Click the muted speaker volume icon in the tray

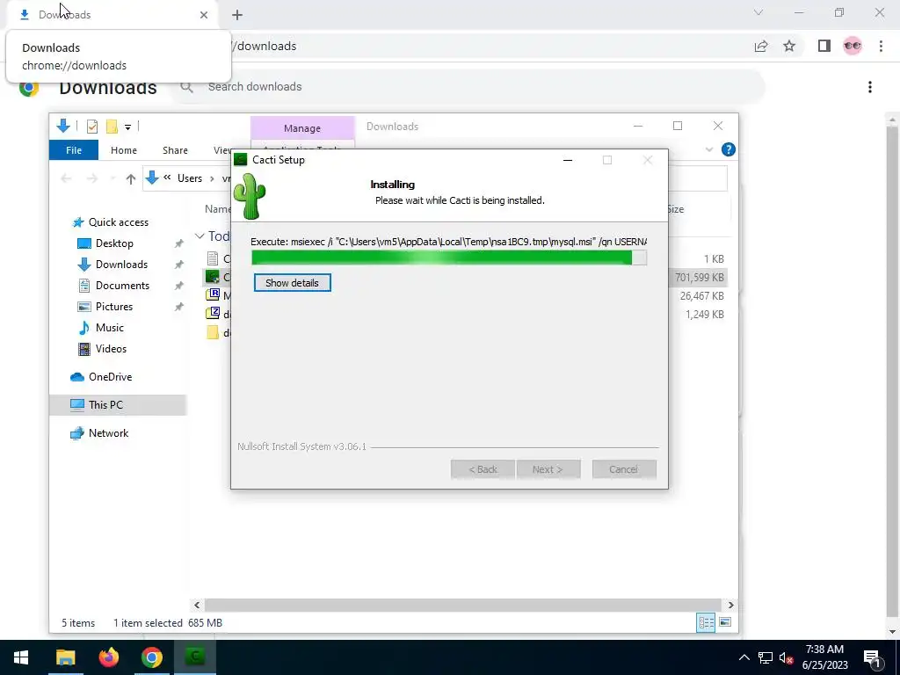pos(786,657)
